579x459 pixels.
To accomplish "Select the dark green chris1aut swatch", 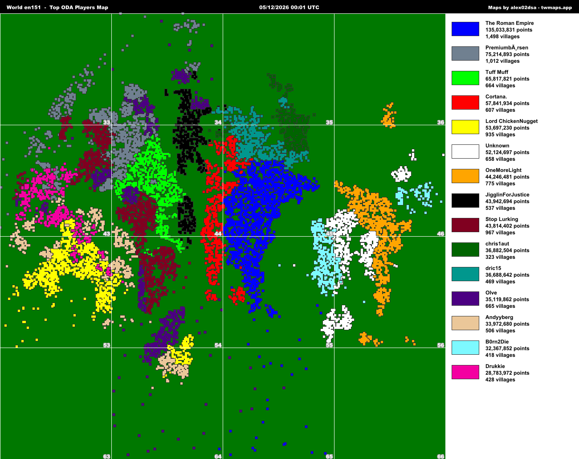I will pos(465,250).
